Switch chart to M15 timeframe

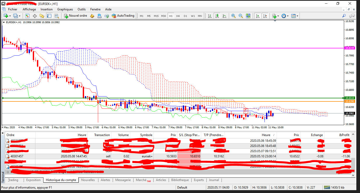tap(156, 16)
